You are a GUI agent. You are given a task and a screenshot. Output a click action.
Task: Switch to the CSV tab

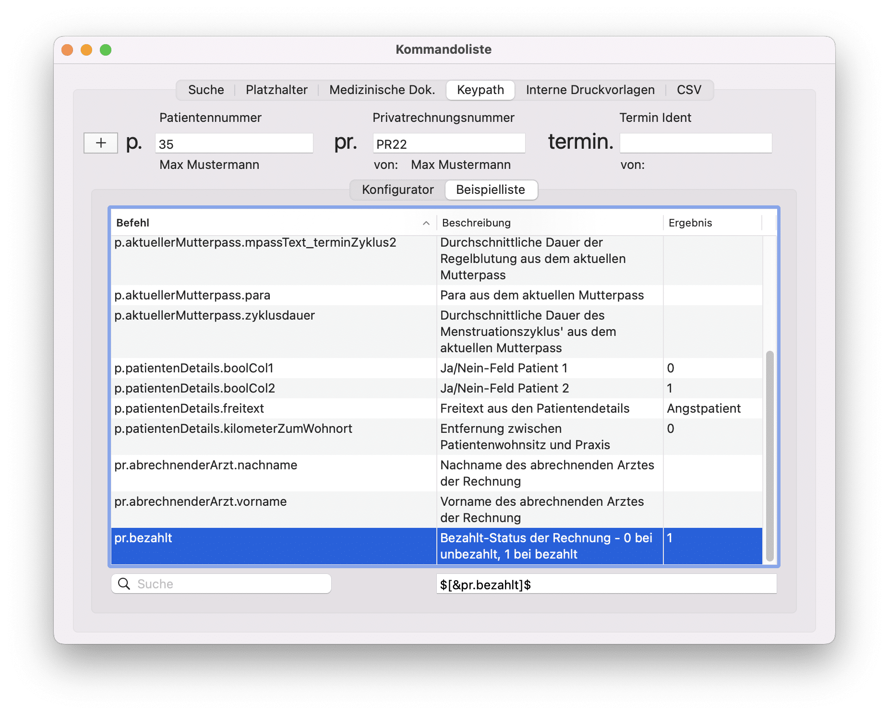tap(689, 90)
